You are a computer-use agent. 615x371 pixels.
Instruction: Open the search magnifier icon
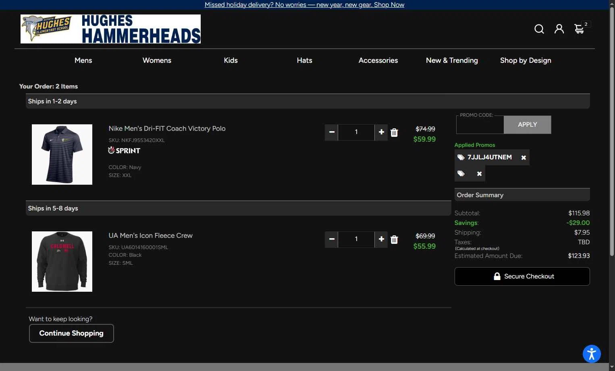[539, 29]
